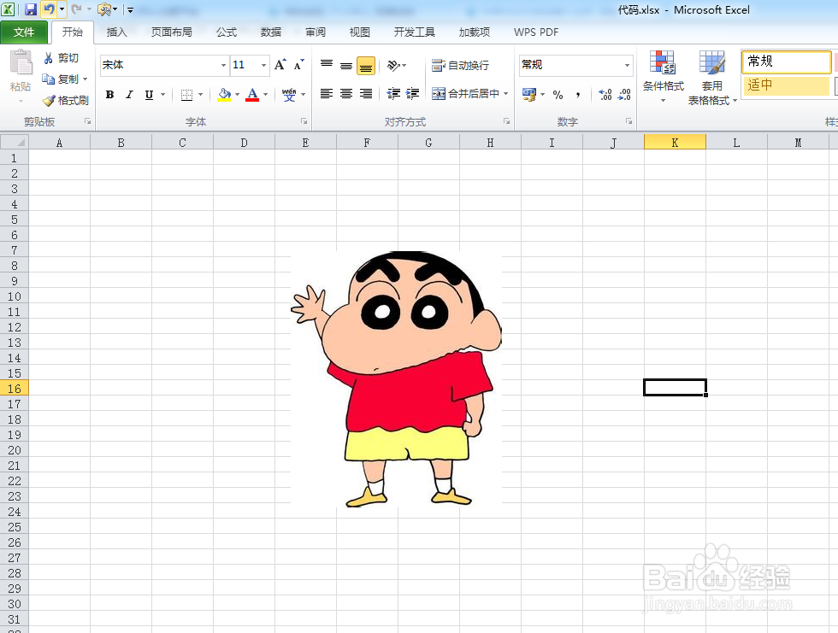This screenshot has width=838, height=633.
Task: Open the font name 宋体 dropdown
Action: (x=223, y=65)
